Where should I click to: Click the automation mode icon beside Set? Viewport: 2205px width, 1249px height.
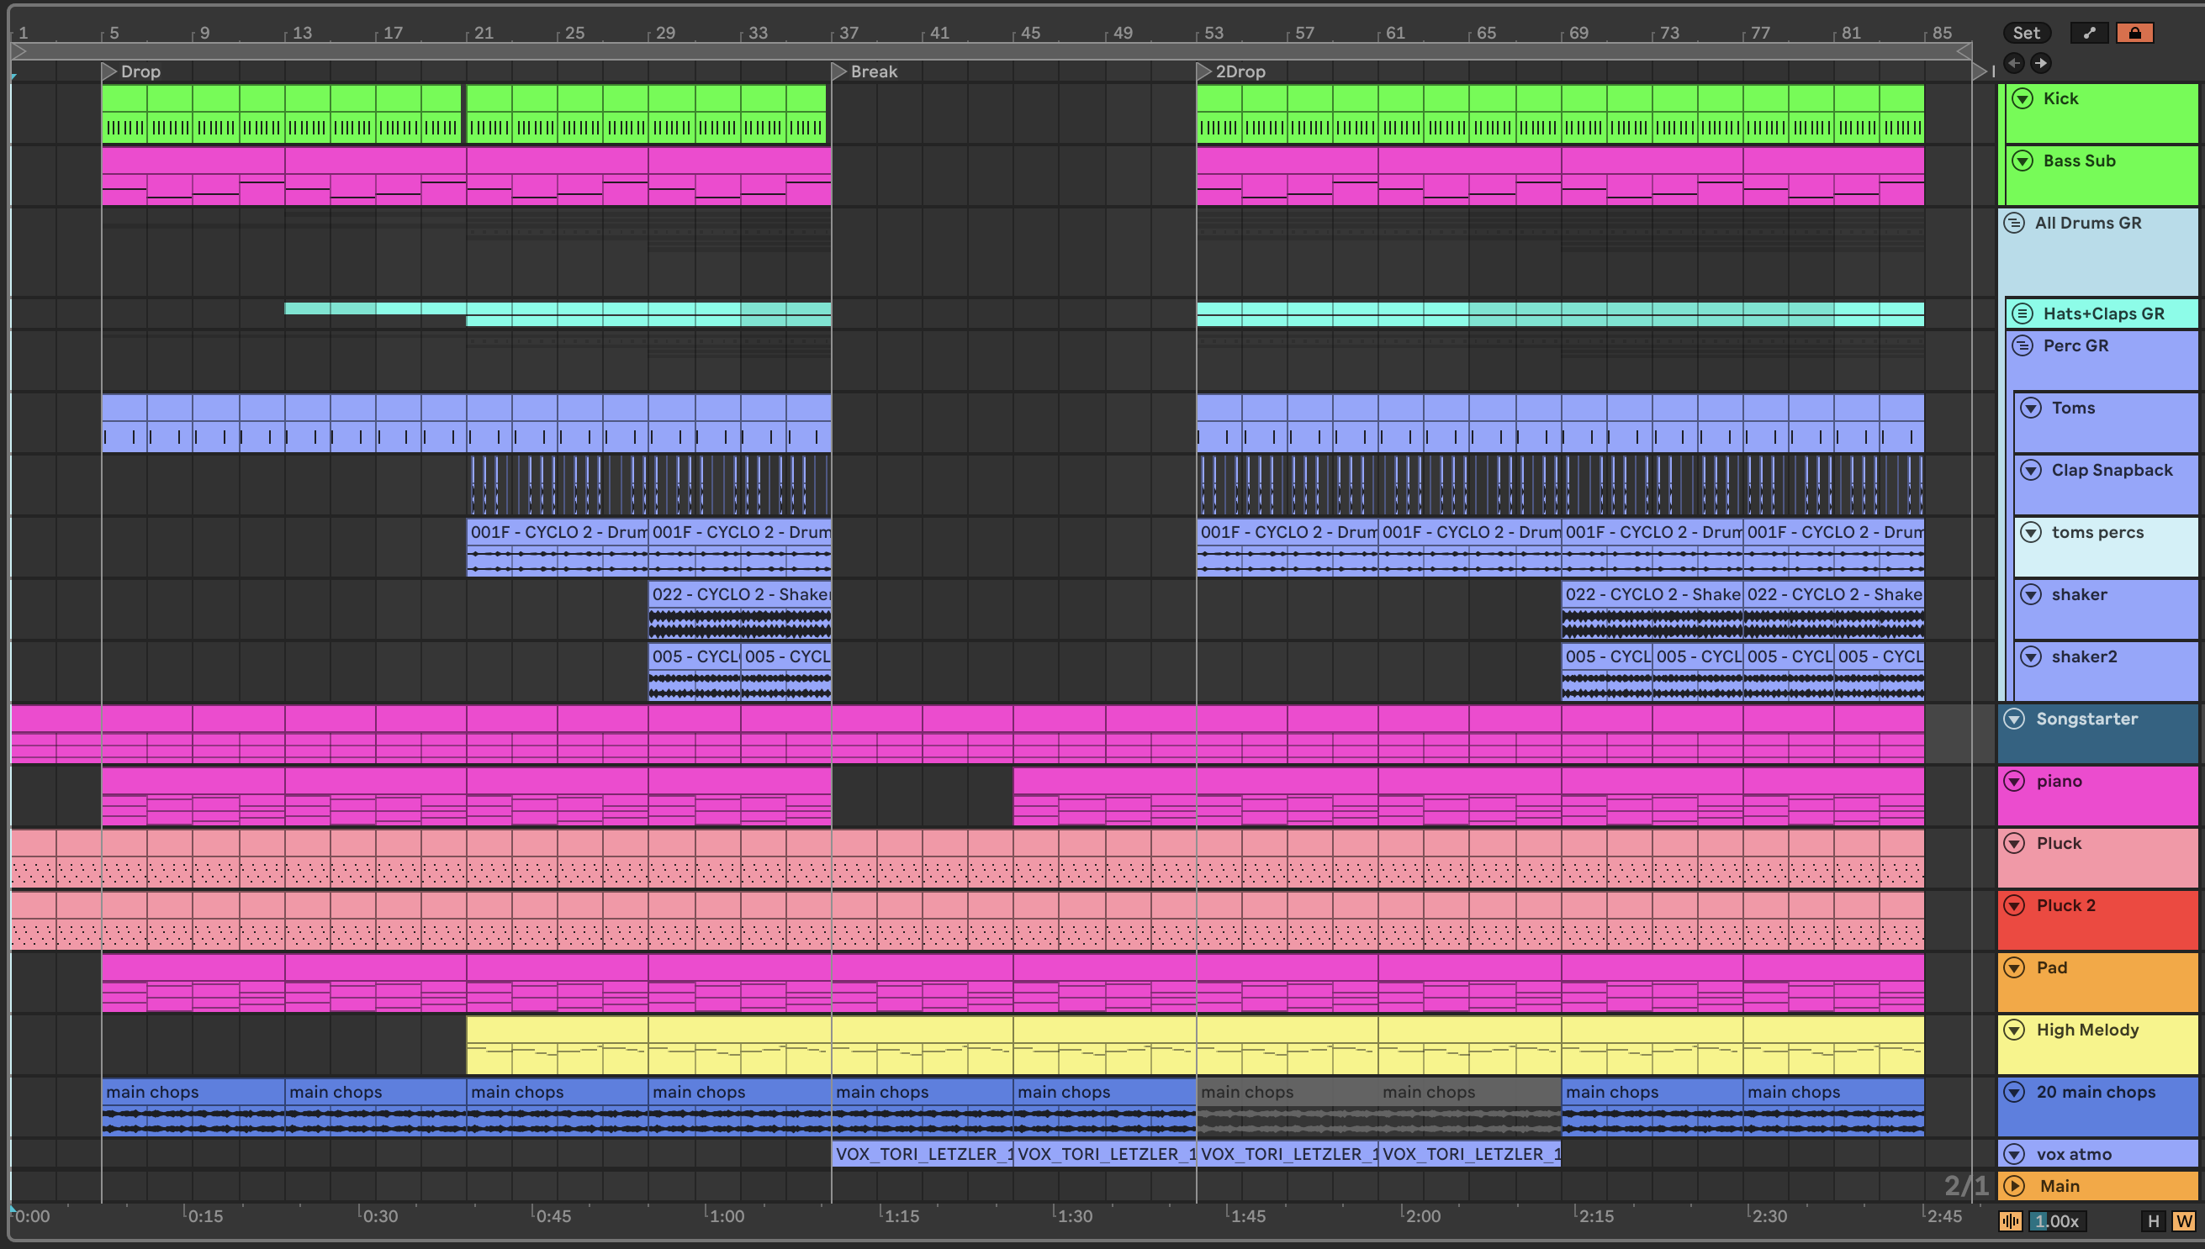2088,33
